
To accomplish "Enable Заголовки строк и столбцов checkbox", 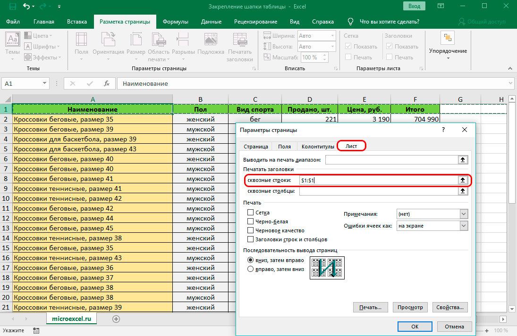I will tap(251, 239).
